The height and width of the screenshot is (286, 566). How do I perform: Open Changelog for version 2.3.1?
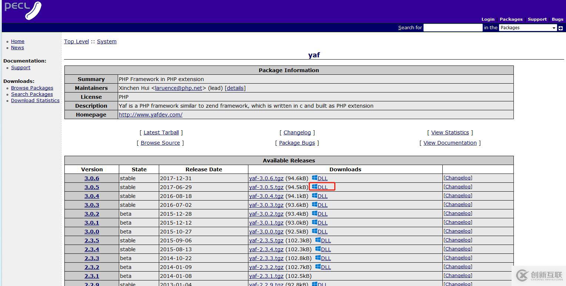coord(458,276)
